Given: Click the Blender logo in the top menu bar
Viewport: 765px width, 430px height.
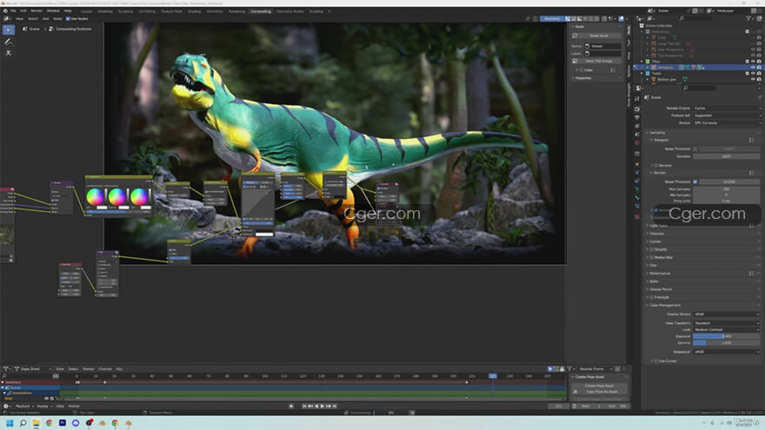Looking at the screenshot, I should pos(5,10).
